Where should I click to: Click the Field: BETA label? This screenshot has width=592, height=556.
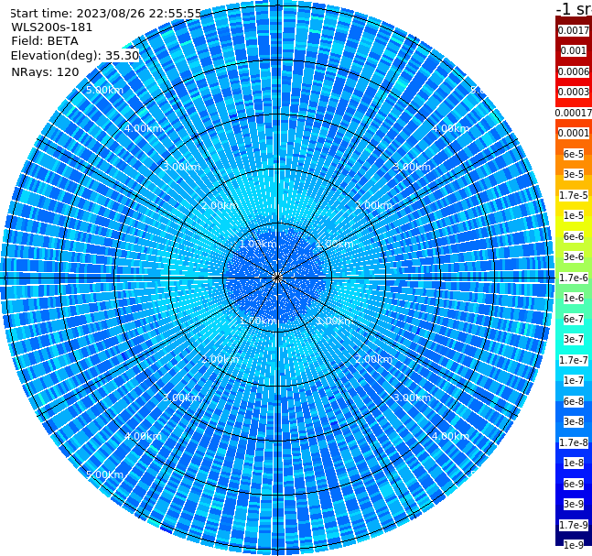click(x=45, y=41)
